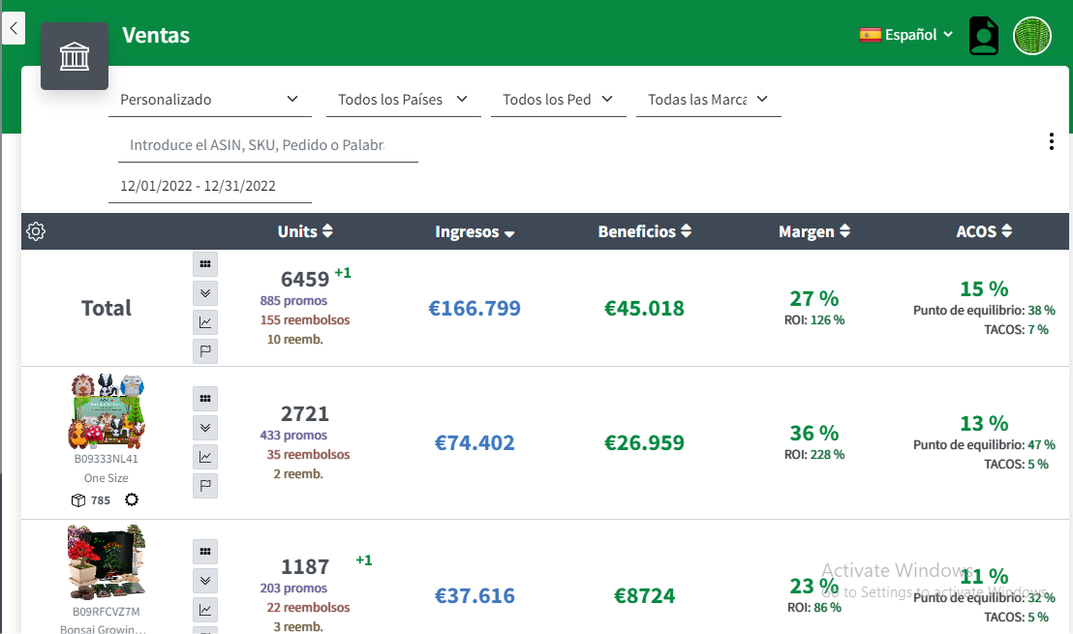This screenshot has height=634, width=1073.
Task: Open the user document profile icon
Action: pyautogui.click(x=983, y=36)
